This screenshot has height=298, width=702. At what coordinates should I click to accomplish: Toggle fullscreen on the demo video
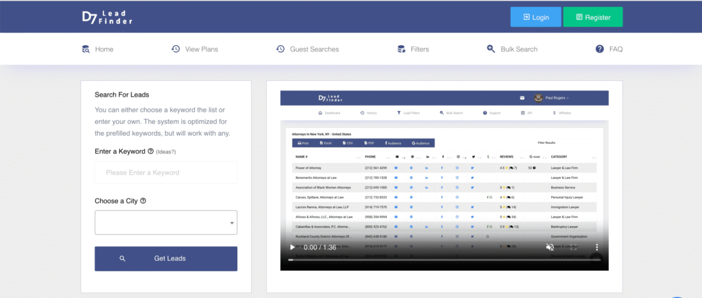(573, 247)
